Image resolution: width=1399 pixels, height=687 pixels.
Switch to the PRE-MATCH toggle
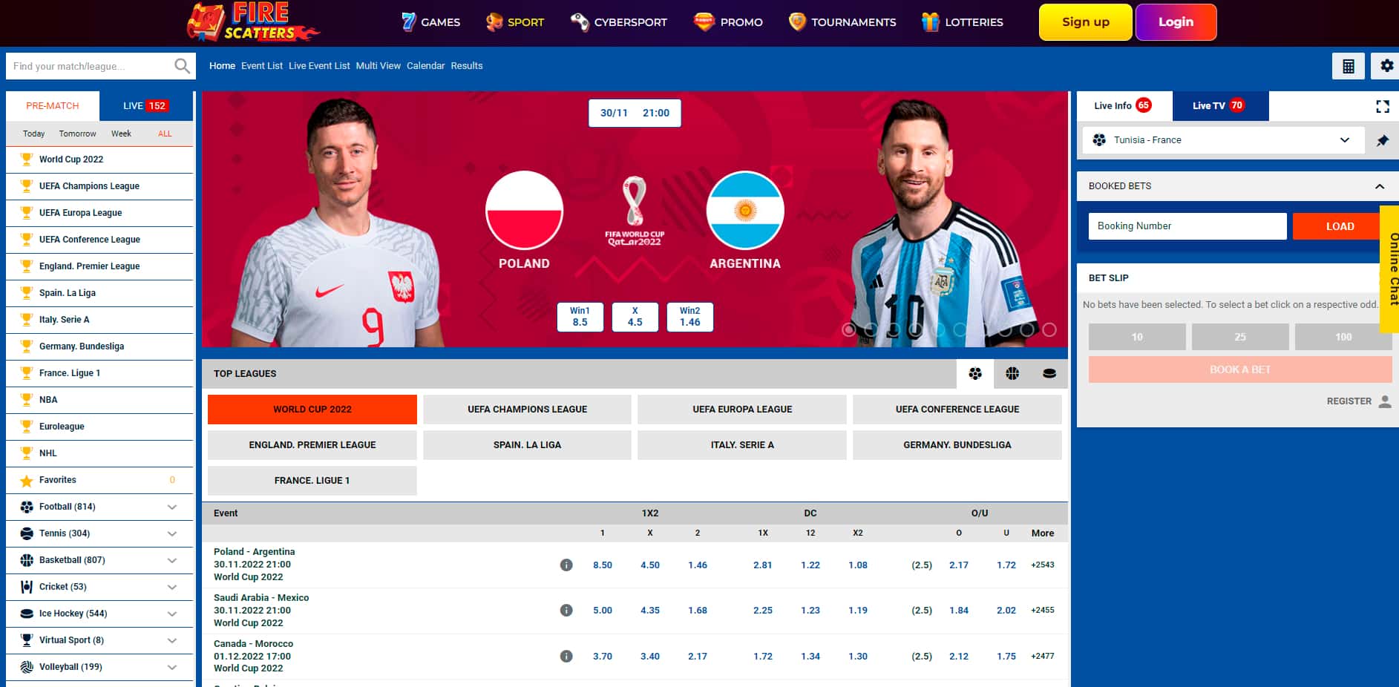pos(53,106)
